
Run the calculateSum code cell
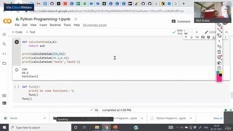click(17, 42)
